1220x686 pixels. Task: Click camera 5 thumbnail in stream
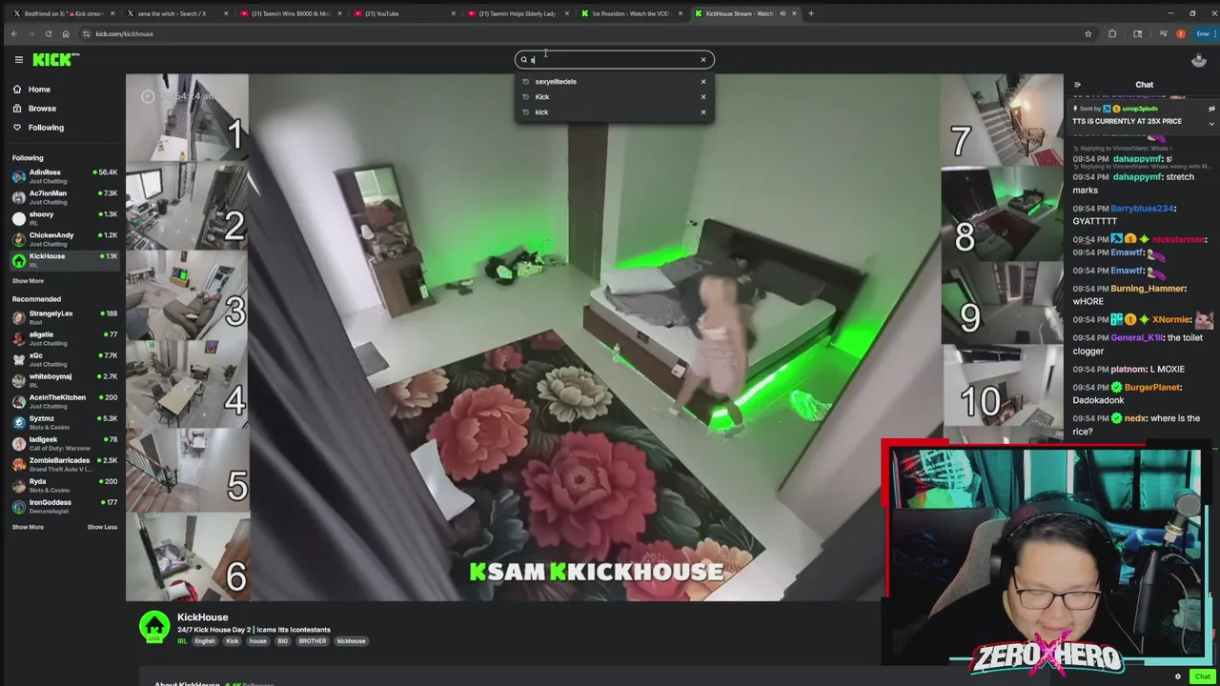(x=187, y=472)
